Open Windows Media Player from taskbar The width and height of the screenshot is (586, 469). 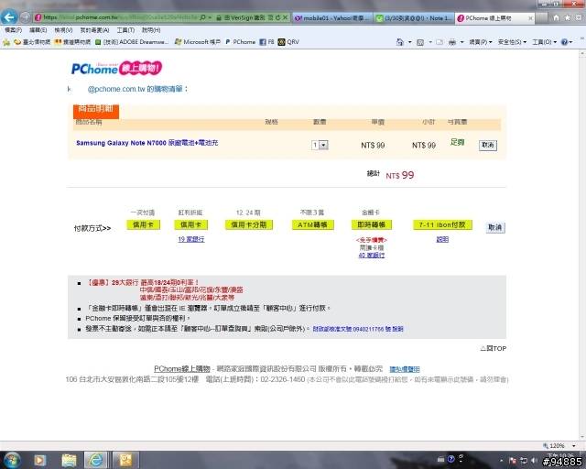[x=39, y=461]
